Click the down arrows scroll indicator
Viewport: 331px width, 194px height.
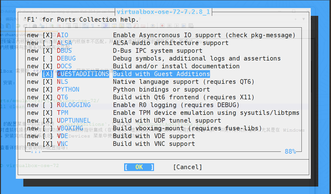[36, 152]
